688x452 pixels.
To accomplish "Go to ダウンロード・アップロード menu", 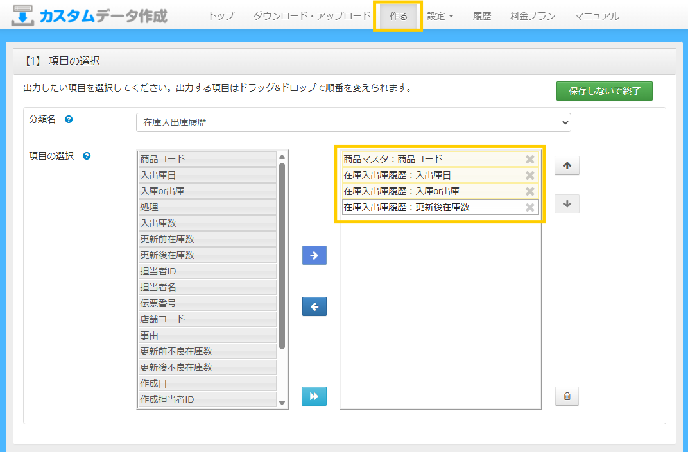I will [x=312, y=16].
